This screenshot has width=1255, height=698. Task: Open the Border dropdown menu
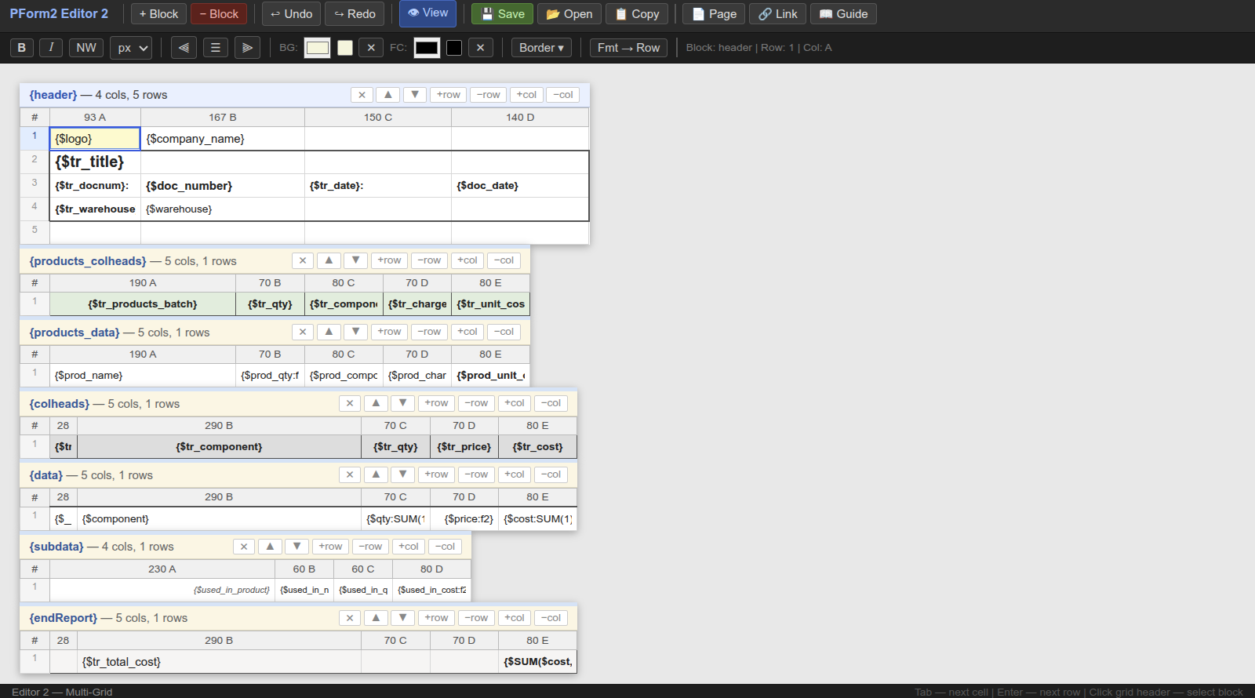(541, 48)
